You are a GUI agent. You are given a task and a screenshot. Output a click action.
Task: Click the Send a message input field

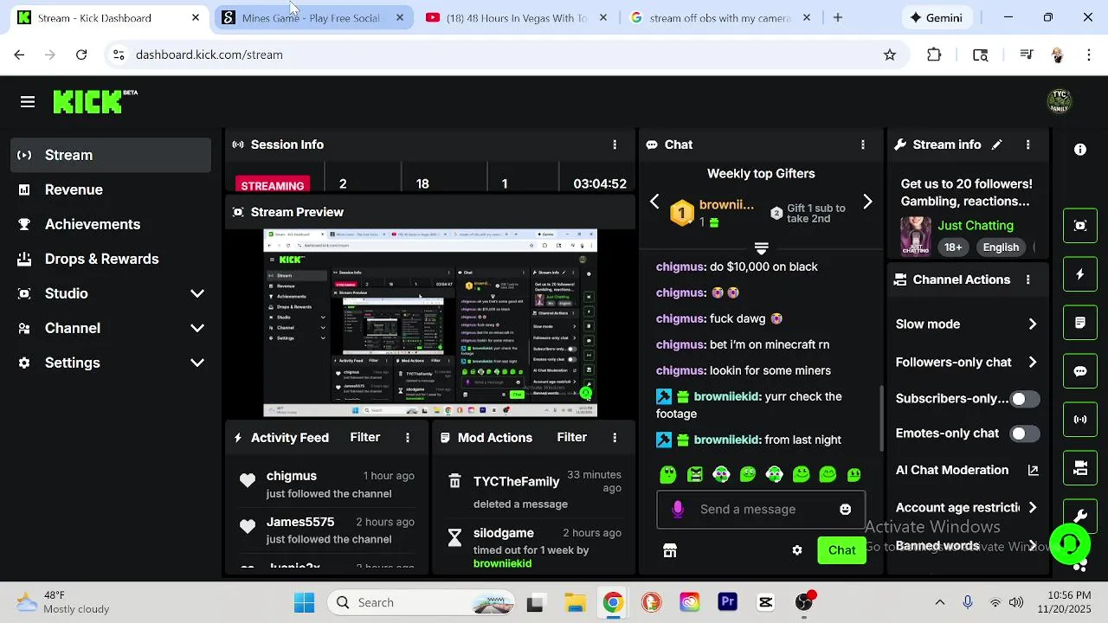pyautogui.click(x=761, y=510)
